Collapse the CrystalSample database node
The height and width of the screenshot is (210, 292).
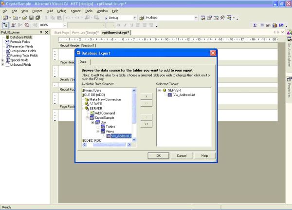(87, 118)
